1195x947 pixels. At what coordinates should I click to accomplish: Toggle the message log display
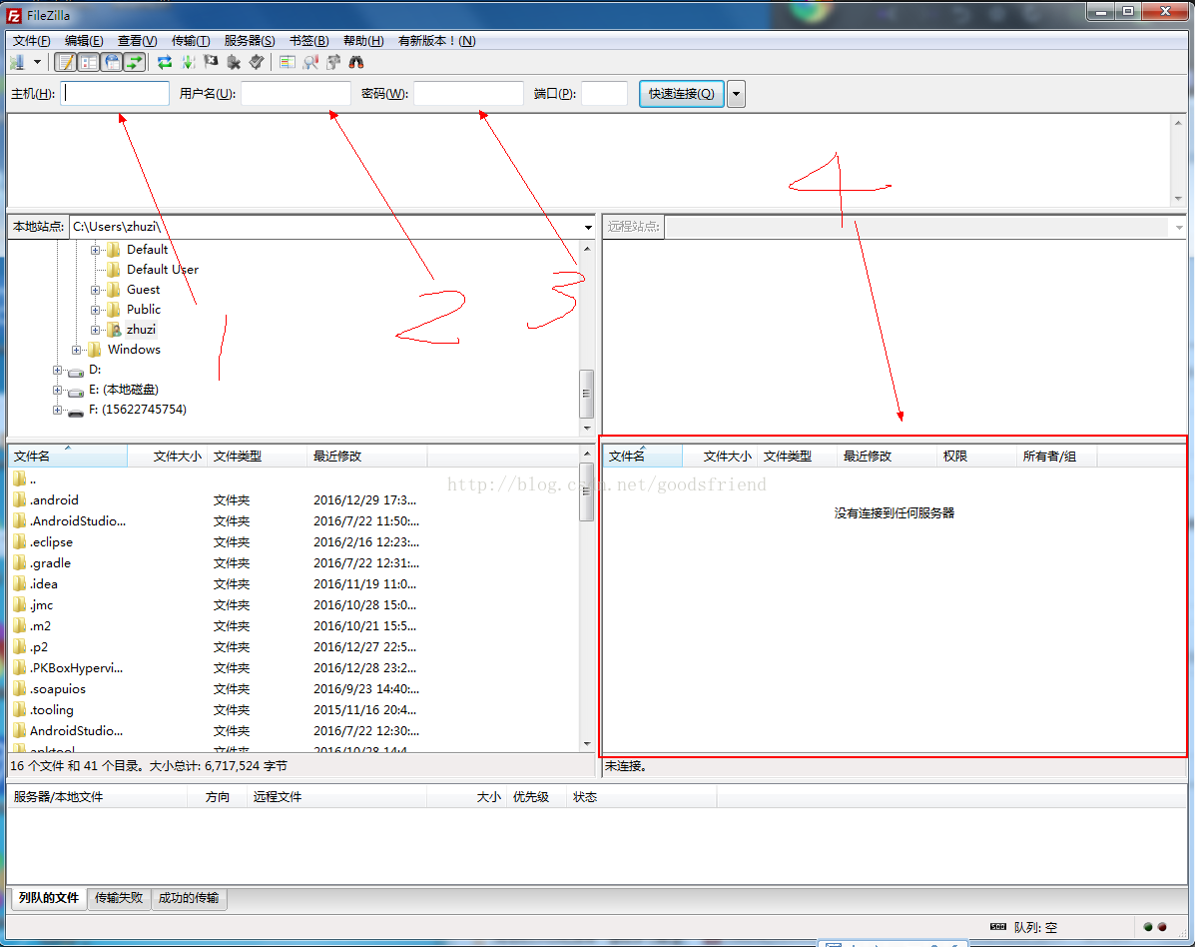pyautogui.click(x=66, y=63)
